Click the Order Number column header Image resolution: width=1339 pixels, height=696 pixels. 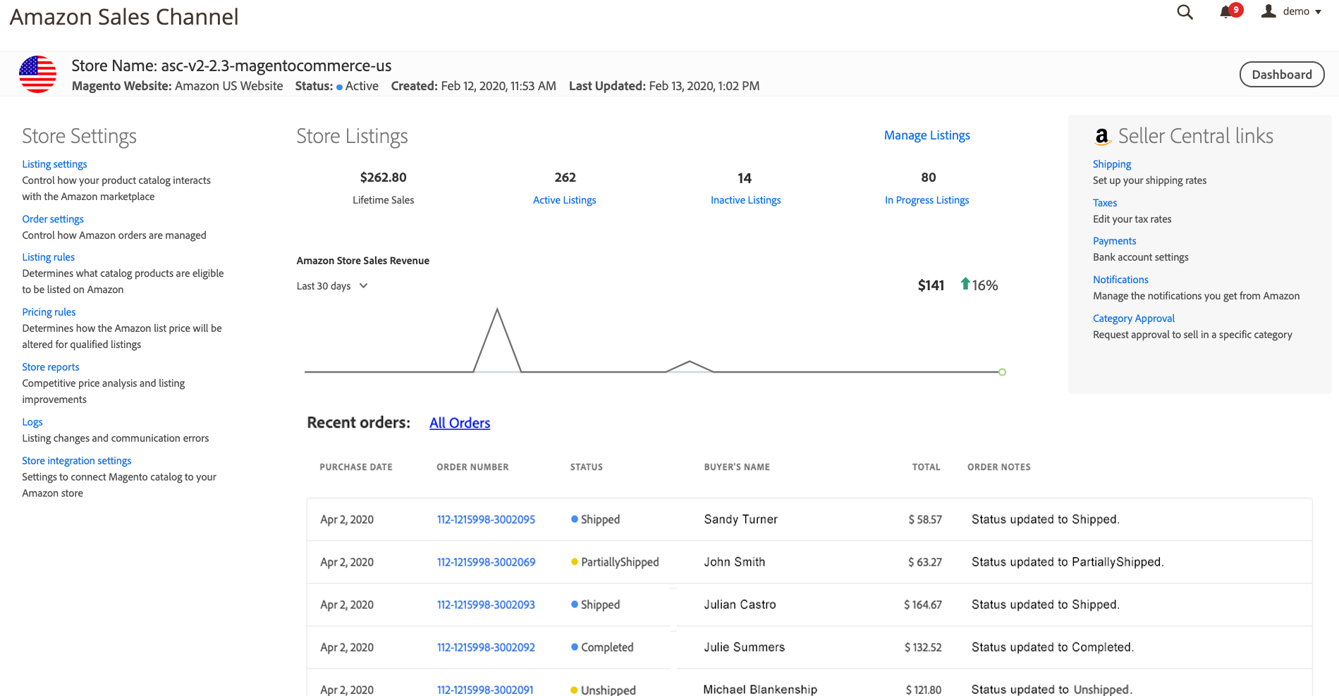[x=472, y=467]
